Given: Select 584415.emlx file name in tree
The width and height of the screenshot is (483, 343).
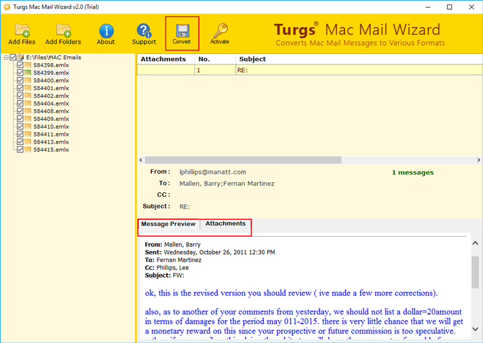Looking at the screenshot, I should click(51, 150).
